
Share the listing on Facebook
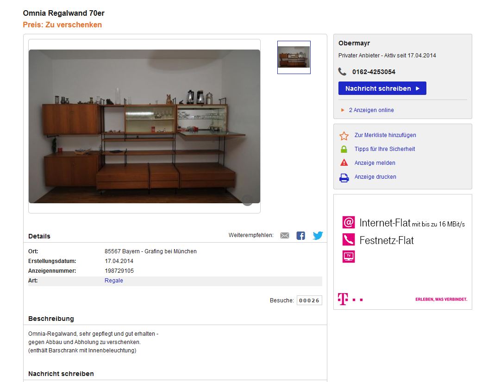pos(300,235)
